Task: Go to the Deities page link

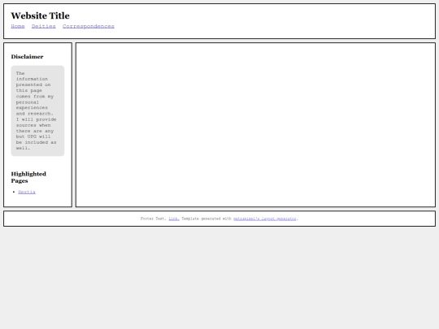Action: coord(44,26)
